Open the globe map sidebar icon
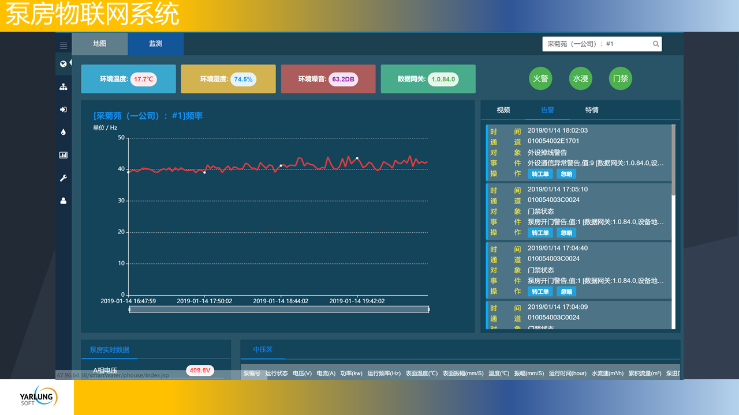This screenshot has width=739, height=415. [64, 64]
